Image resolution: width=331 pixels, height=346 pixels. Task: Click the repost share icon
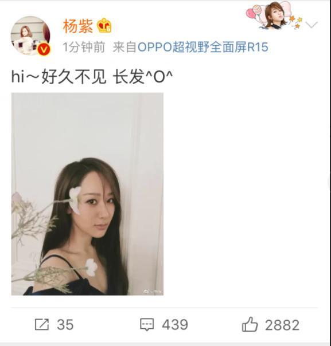42,324
